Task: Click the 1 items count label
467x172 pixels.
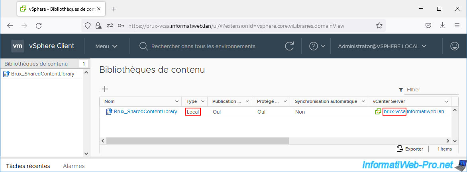Action: (x=445, y=149)
